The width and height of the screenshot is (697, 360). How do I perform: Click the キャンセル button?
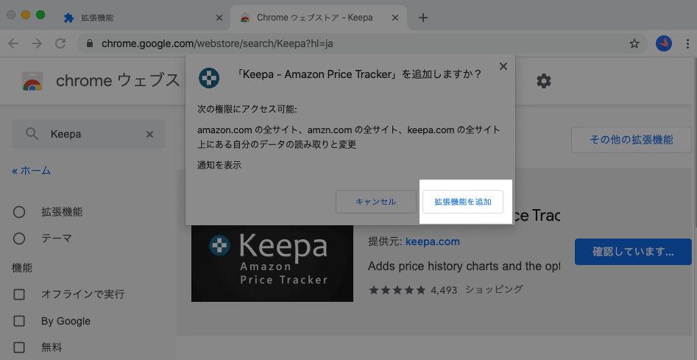click(x=375, y=201)
